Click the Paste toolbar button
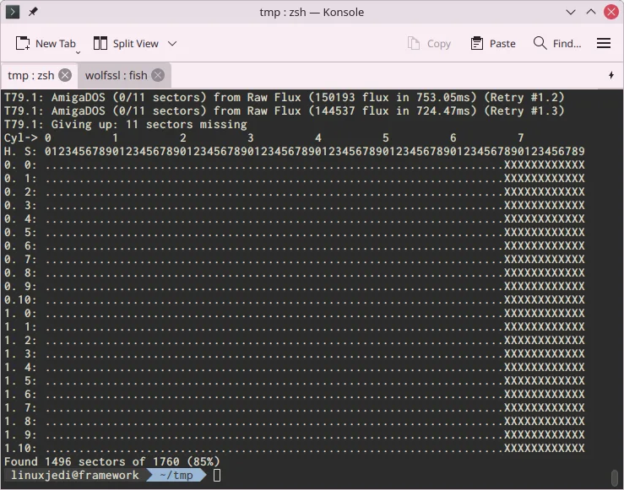The width and height of the screenshot is (624, 490). 492,43
